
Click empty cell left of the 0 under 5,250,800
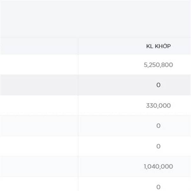point(39,85)
